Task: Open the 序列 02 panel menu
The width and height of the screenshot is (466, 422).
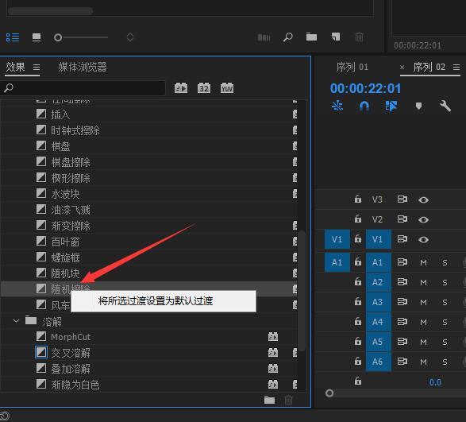Action: (456, 68)
